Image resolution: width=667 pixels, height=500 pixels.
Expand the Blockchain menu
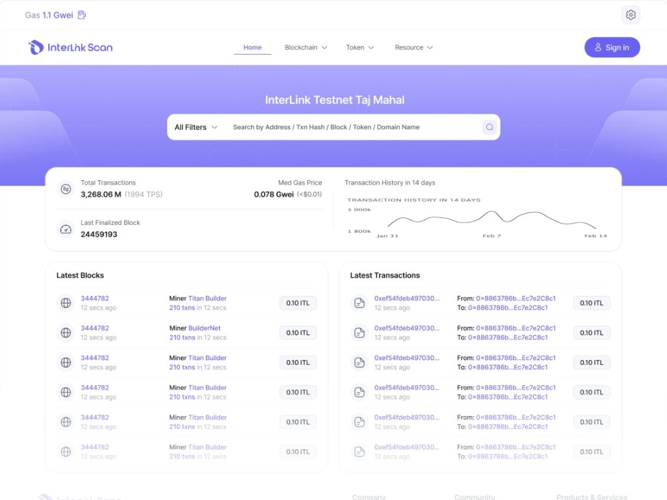pyautogui.click(x=306, y=47)
